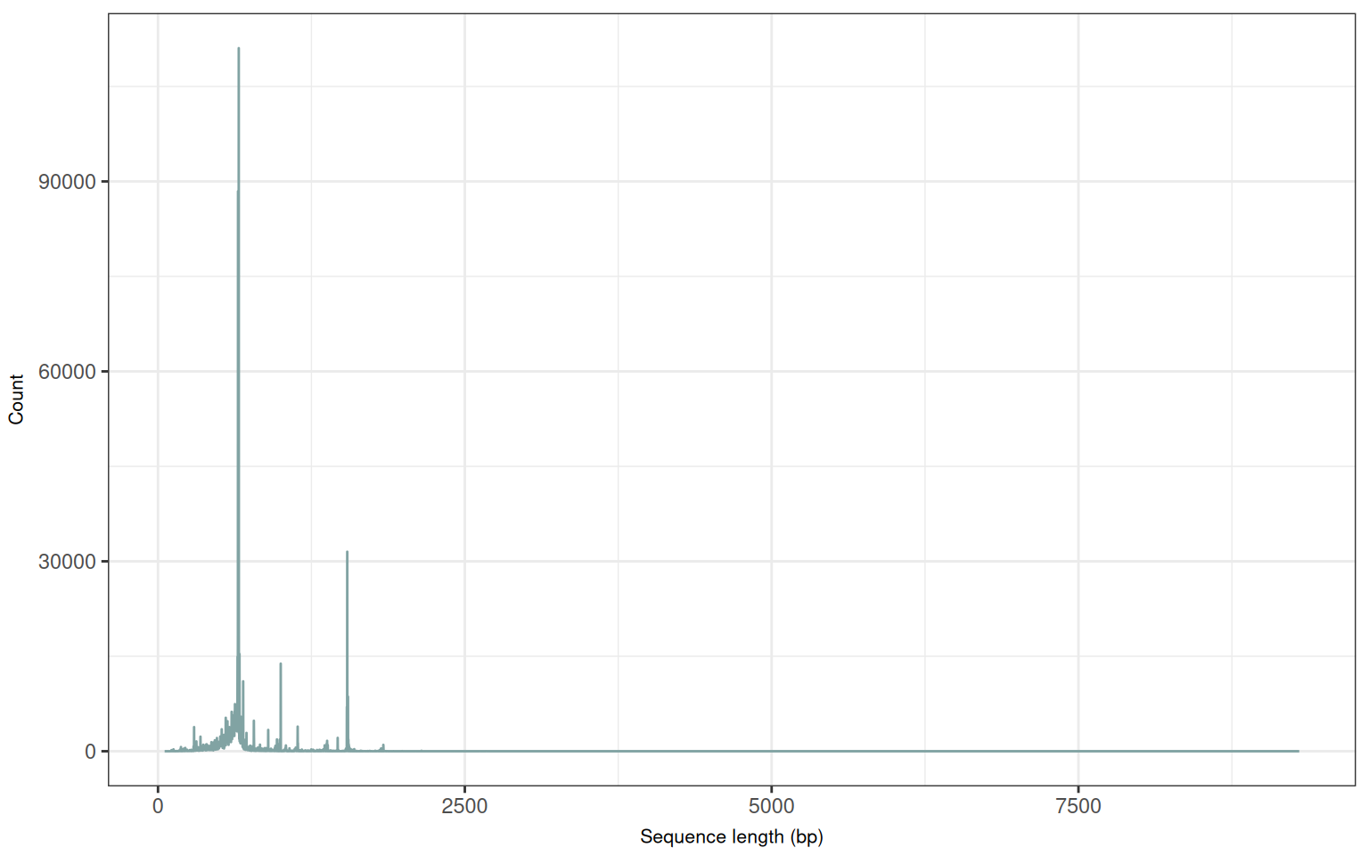
Task: Click the 30000 y-axis tick label
Action: (x=67, y=562)
